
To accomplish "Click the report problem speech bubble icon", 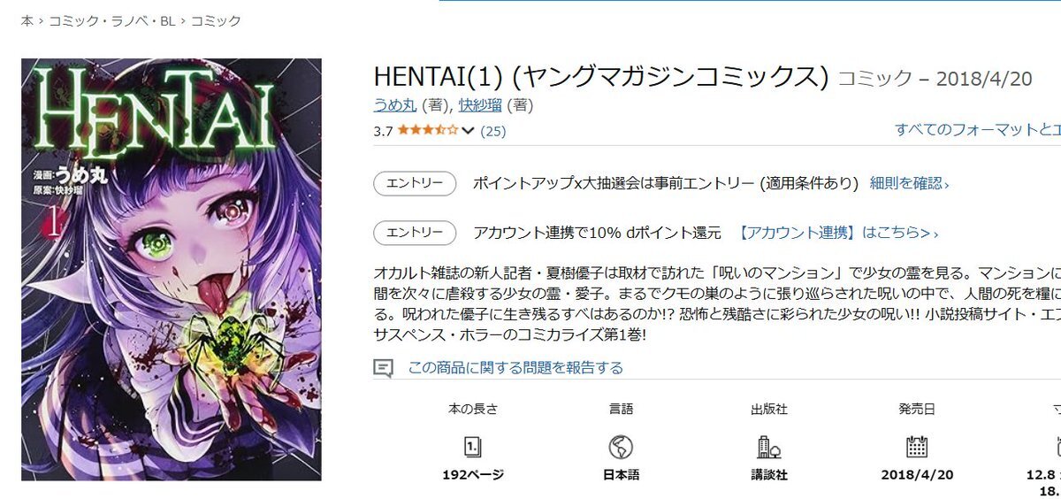I will point(383,367).
